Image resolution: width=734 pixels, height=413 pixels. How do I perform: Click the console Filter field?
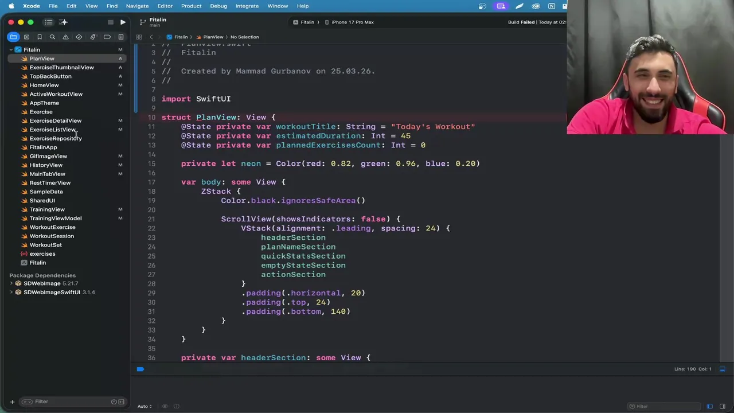click(665, 406)
